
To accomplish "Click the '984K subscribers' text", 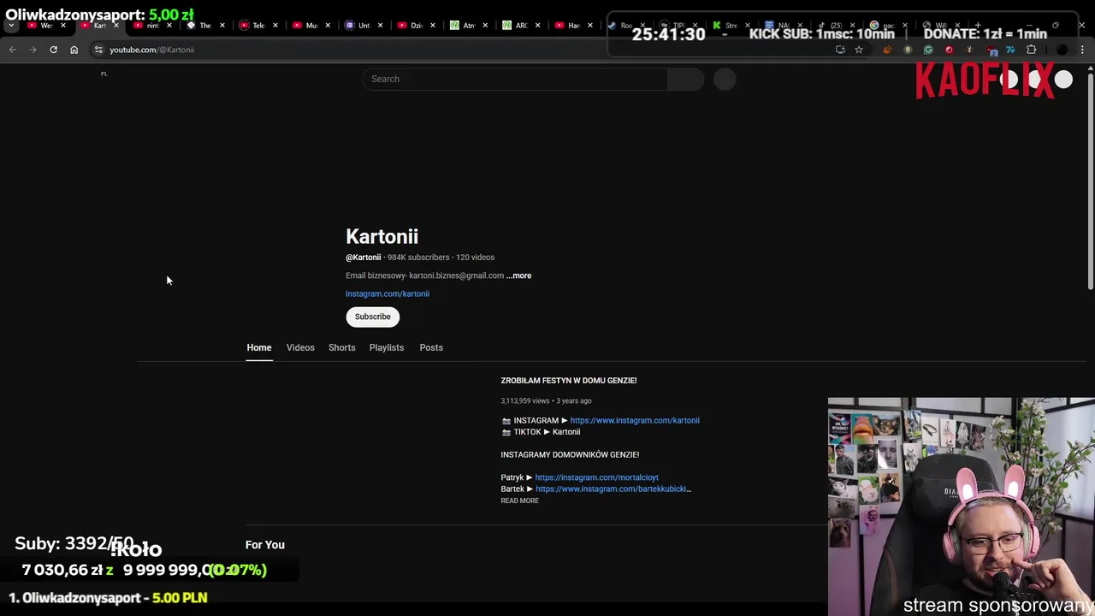I will click(418, 258).
